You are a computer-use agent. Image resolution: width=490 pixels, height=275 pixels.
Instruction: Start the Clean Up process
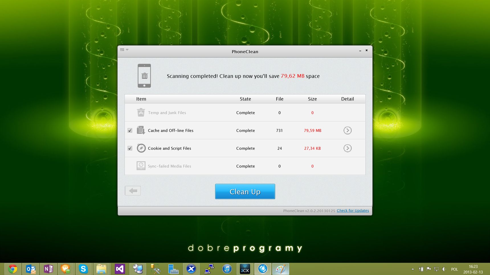coord(245,191)
